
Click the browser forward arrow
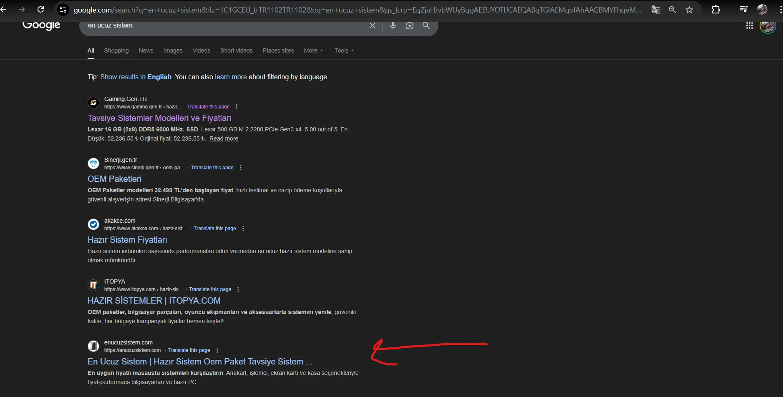coord(22,9)
